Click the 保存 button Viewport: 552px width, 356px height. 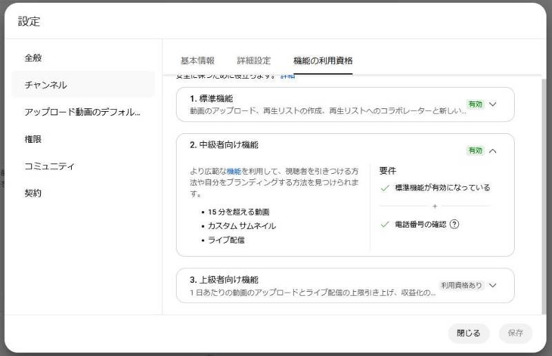click(x=515, y=333)
